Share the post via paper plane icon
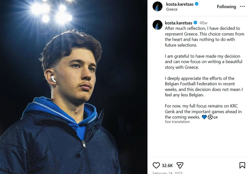 (x=180, y=166)
